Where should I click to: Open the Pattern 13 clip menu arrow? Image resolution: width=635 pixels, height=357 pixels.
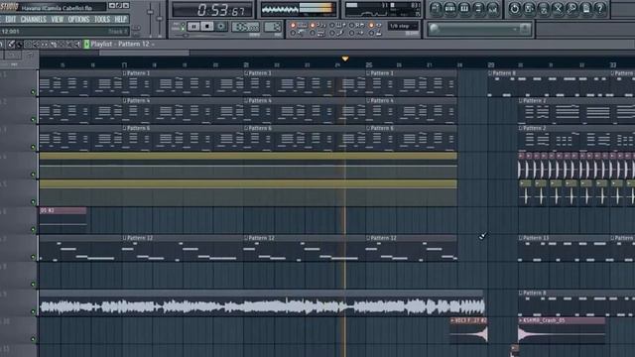pyautogui.click(x=521, y=238)
